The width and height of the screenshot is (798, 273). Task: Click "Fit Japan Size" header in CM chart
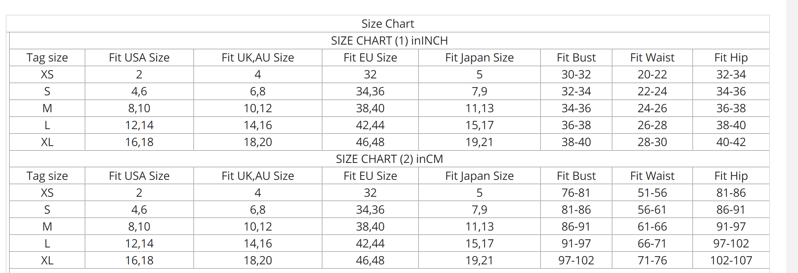click(479, 176)
